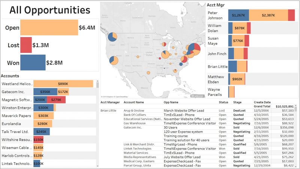Select Peter Johnson orange $2,387K segment
This screenshot has height=169, width=300.
(x=268, y=15)
